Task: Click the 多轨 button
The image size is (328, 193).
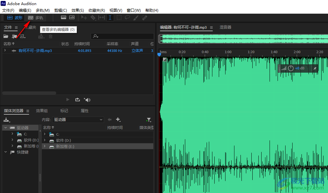Action: click(36, 18)
